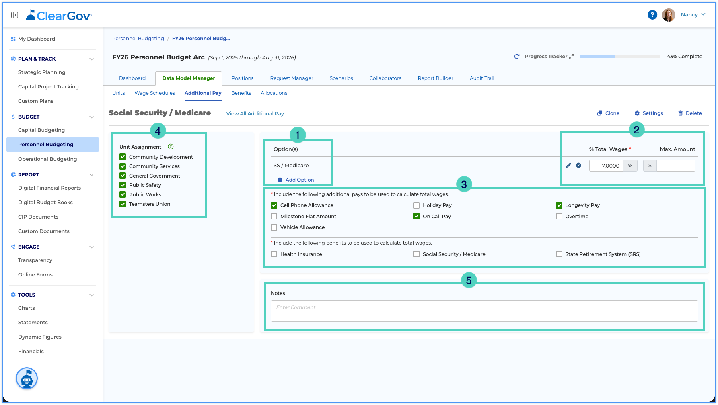This screenshot has width=718, height=405.
Task: Collapse the TOOLS section chevron
Action: point(91,295)
